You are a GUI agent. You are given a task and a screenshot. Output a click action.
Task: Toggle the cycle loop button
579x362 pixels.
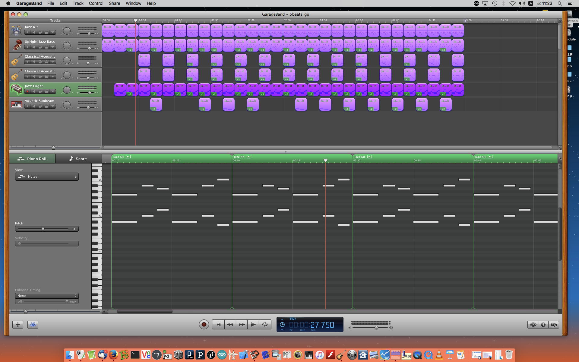click(x=265, y=325)
